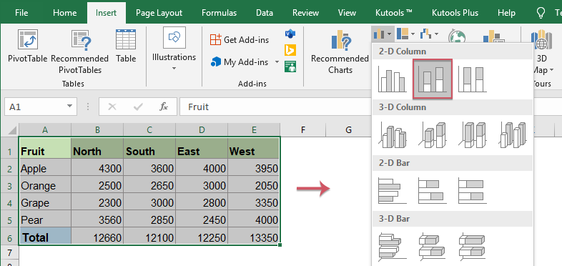
Task: Click cell with value 2650
Action: [x=149, y=185]
